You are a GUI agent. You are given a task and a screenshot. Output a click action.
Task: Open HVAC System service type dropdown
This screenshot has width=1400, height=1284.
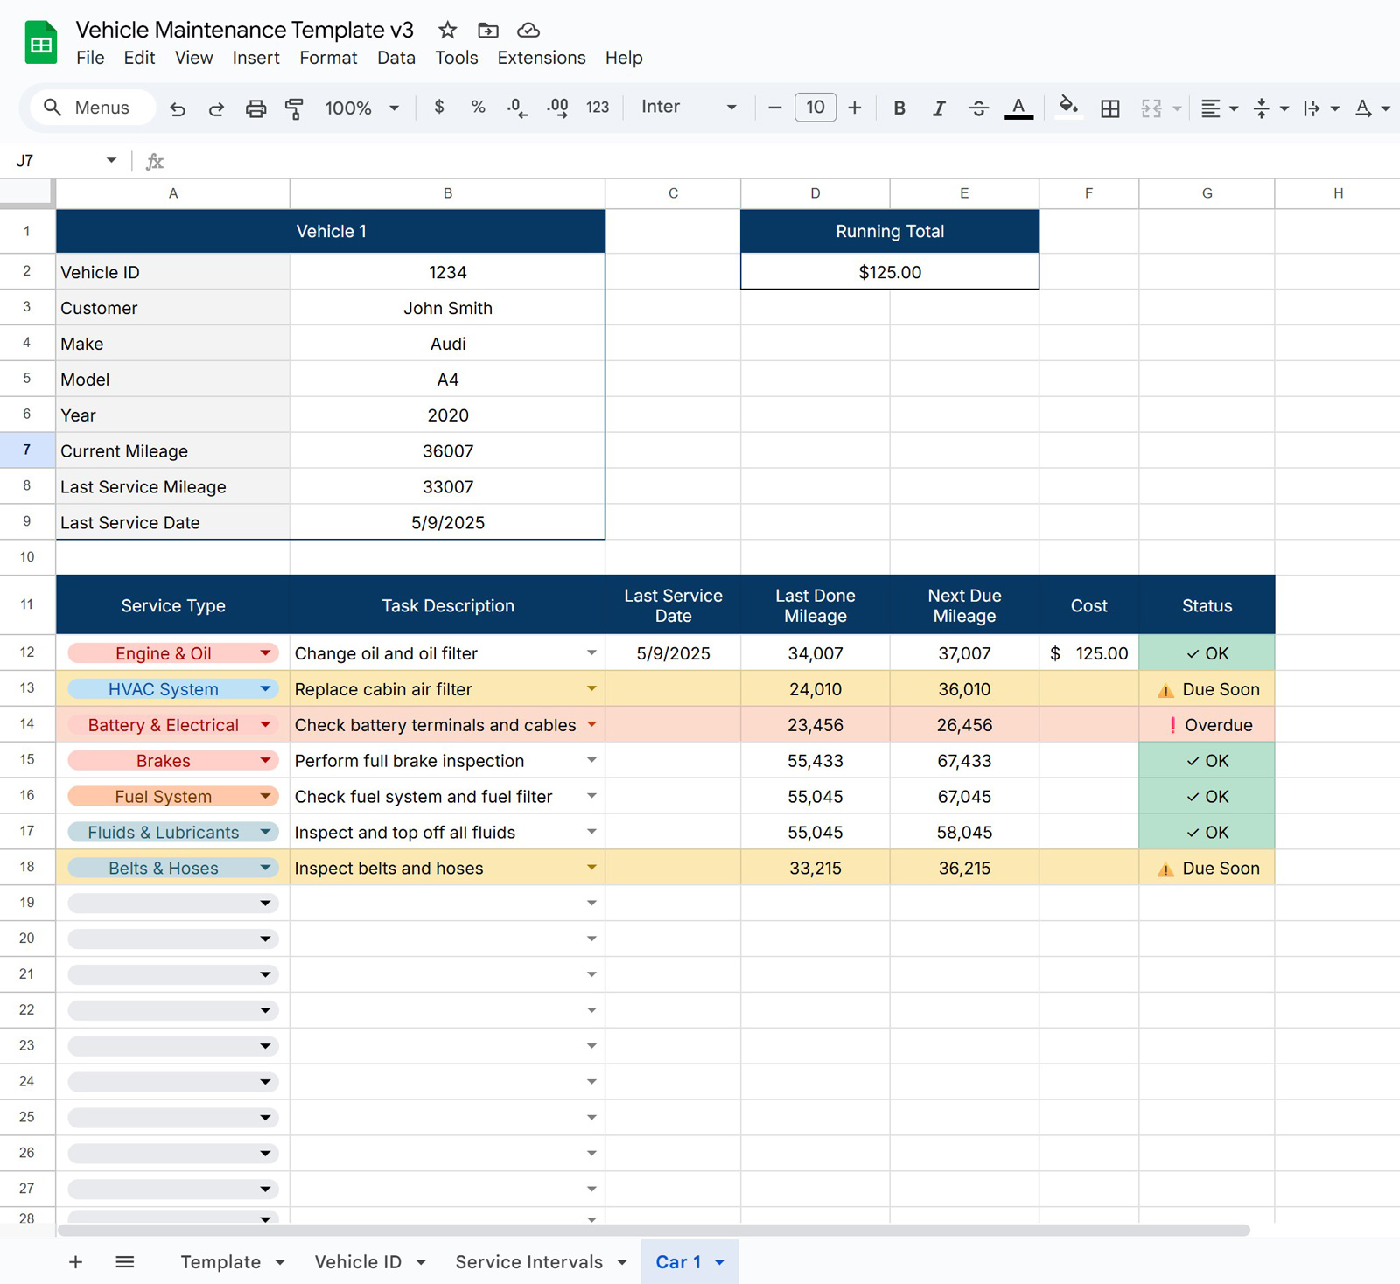265,689
